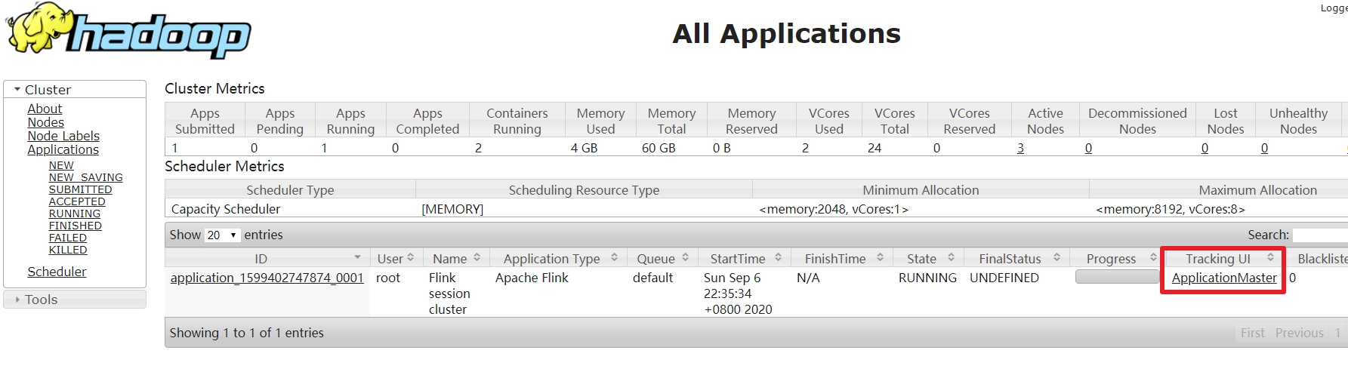Select the 'Showing 1 to 1 of 1 entries' text

(x=246, y=333)
